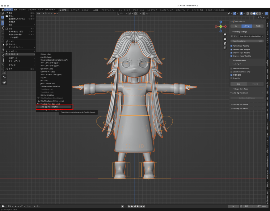The height and width of the screenshot is (211, 270).
Task: Adjust the Voxel Resolution slider
Action: 247,41
